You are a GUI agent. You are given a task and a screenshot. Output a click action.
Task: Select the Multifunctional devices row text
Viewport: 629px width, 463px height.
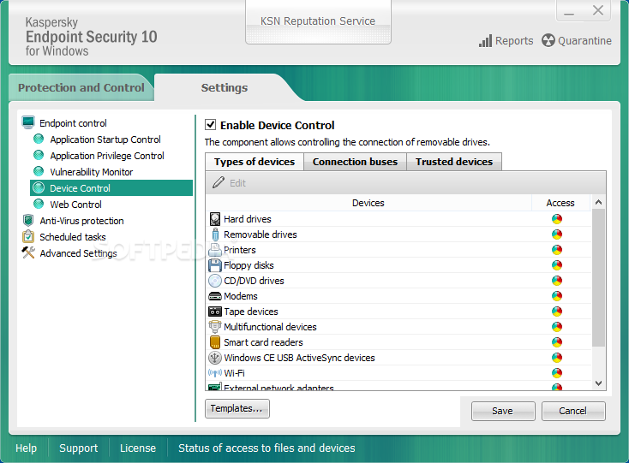tap(270, 327)
